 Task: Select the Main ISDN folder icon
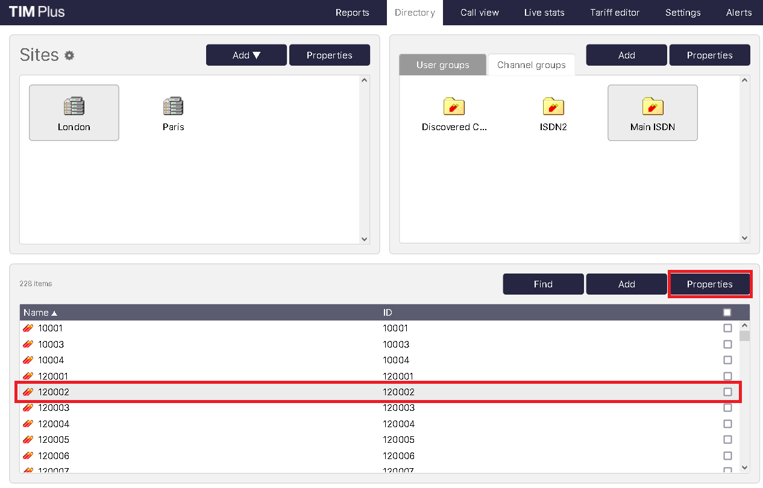tap(652, 107)
